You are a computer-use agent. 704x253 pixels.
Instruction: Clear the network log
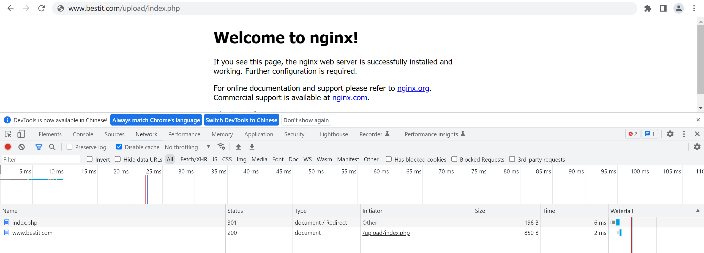(x=21, y=147)
